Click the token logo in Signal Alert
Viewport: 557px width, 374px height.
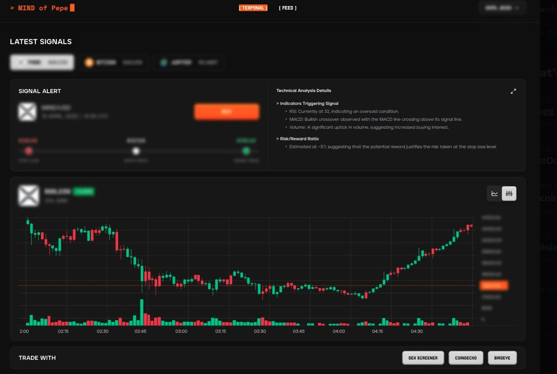coord(27,112)
